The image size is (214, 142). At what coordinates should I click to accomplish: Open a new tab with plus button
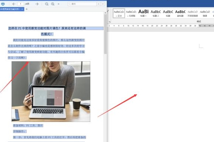[27, 9]
